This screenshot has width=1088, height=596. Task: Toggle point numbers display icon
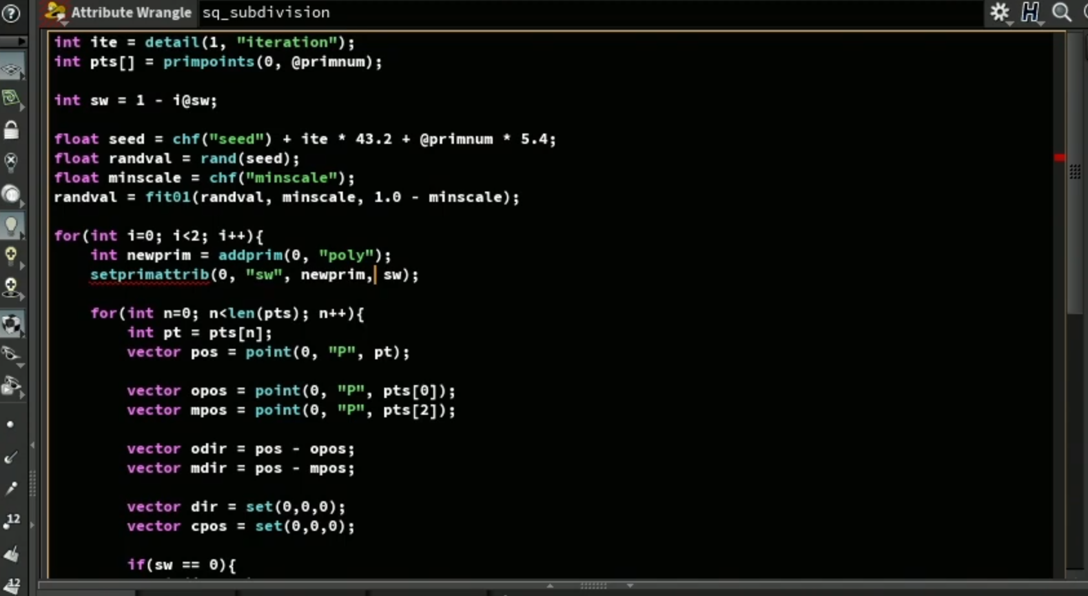12,520
